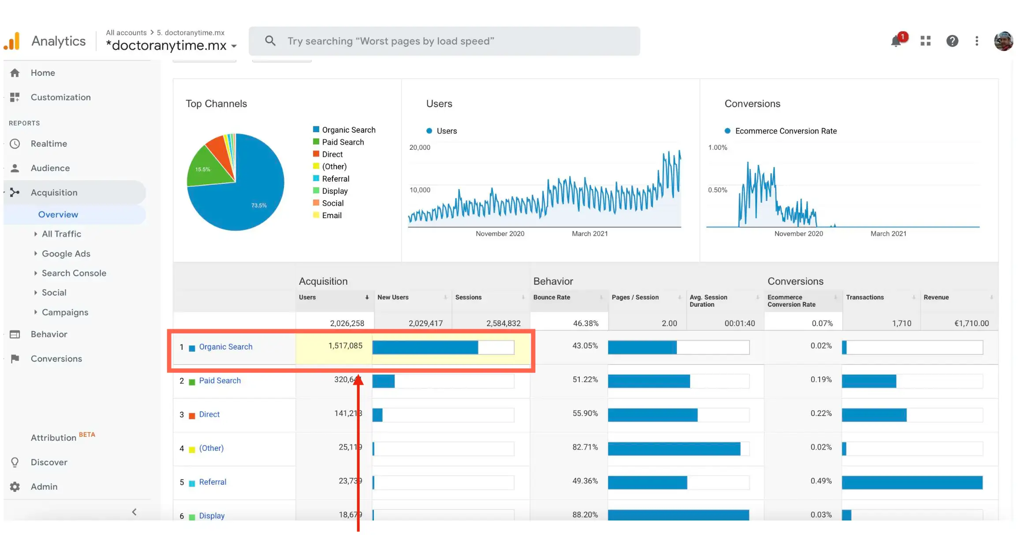Open Admin gear settings

[x=15, y=487]
